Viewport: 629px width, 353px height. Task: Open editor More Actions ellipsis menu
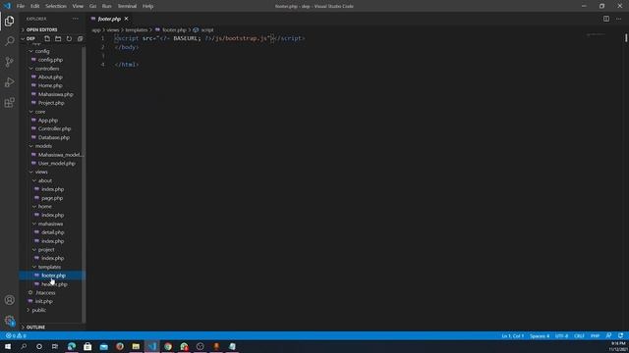point(618,19)
